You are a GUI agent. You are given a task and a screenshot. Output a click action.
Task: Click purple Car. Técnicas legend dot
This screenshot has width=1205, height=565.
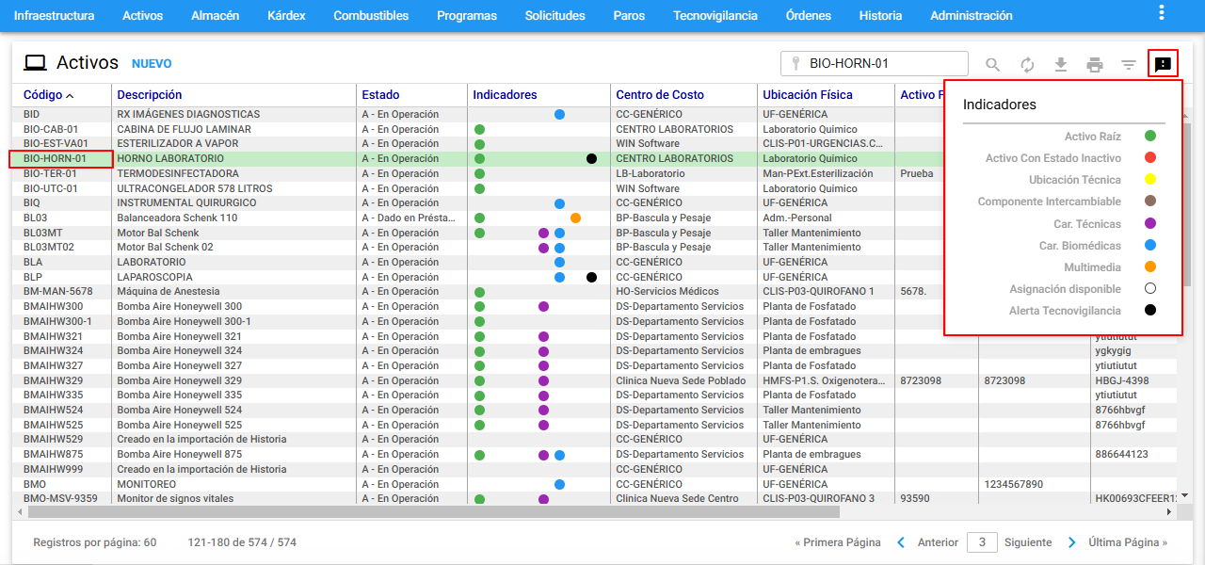pyautogui.click(x=1149, y=224)
